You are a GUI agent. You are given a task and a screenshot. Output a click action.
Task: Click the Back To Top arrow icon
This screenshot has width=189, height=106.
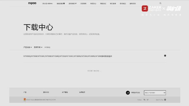click(165, 100)
